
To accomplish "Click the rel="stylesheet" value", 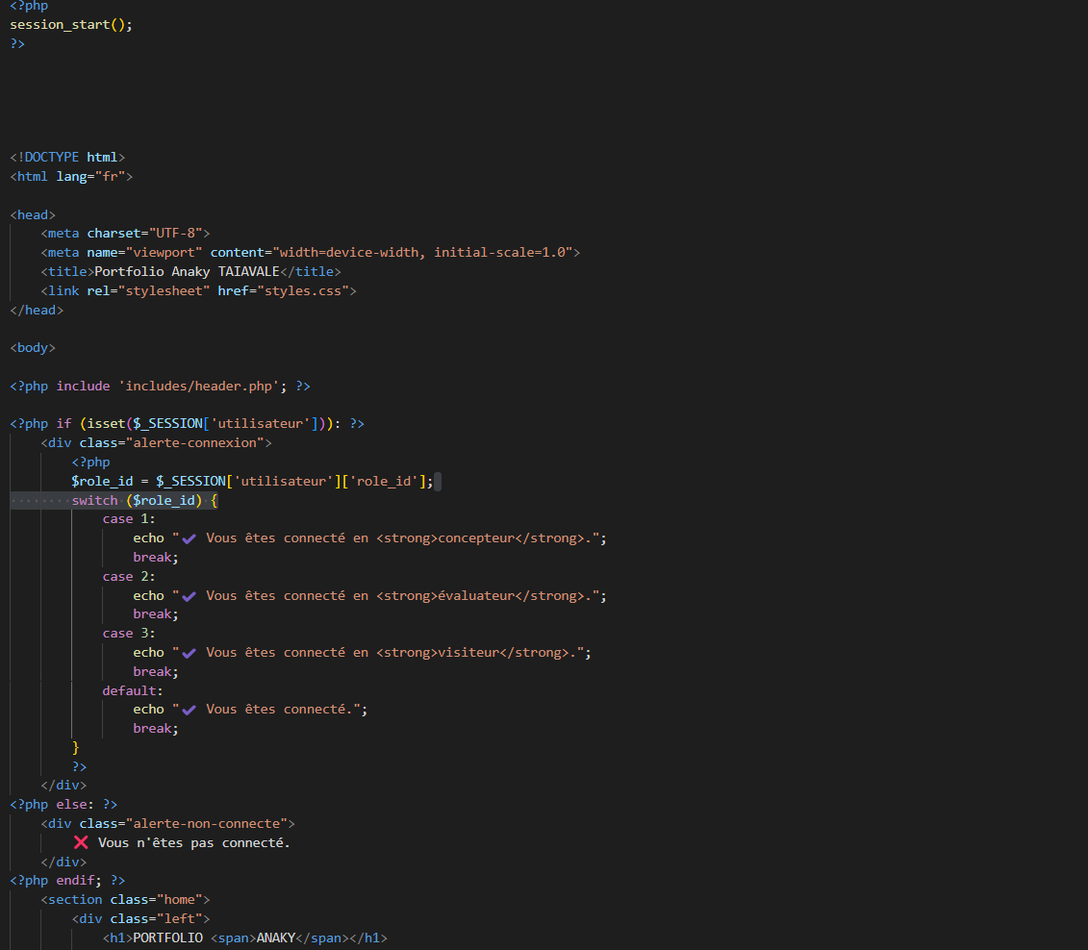I will point(164,290).
